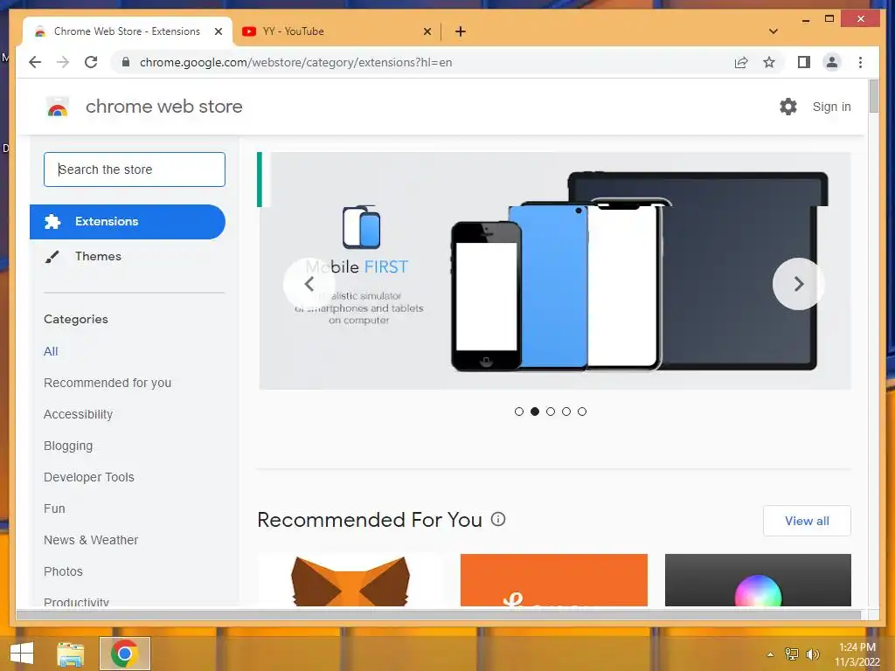This screenshot has width=895, height=671.
Task: Open File Explorer from the taskbar
Action: click(70, 654)
